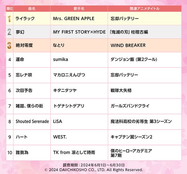The height and width of the screenshot is (174, 187).
Task: Click the gold number 1 rank icon
Action: pyautogui.click(x=9, y=19)
